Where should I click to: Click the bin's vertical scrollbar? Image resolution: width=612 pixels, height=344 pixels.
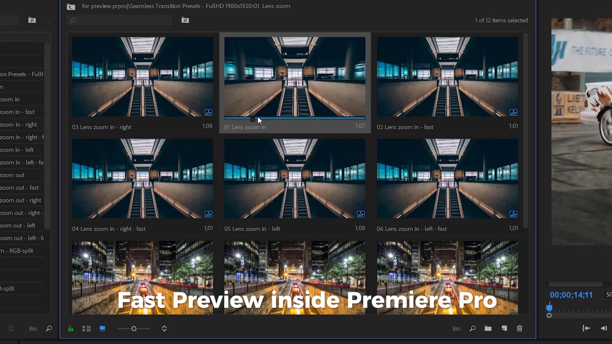526,131
